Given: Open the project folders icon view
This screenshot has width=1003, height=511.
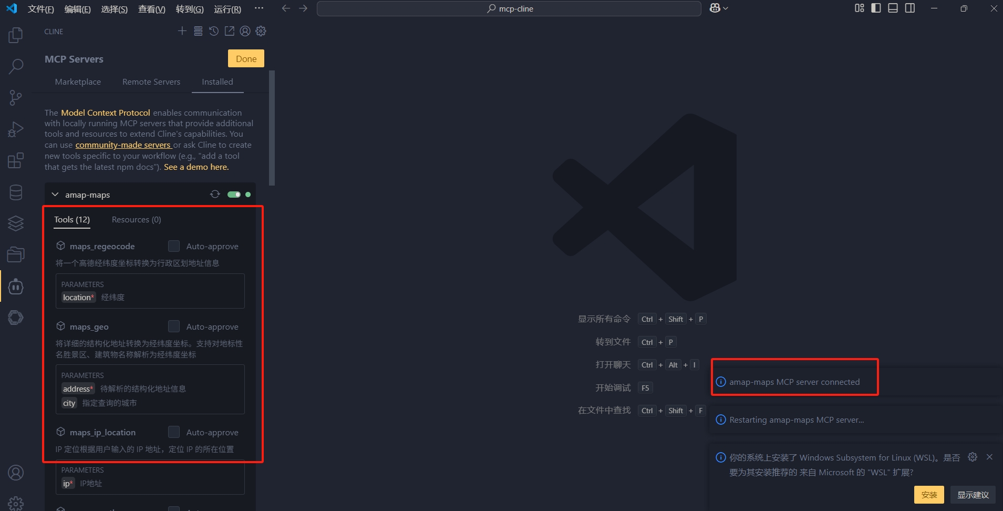Looking at the screenshot, I should click(16, 255).
